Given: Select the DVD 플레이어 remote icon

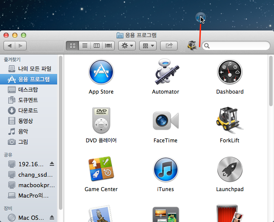Looking at the screenshot, I should coord(101,120).
